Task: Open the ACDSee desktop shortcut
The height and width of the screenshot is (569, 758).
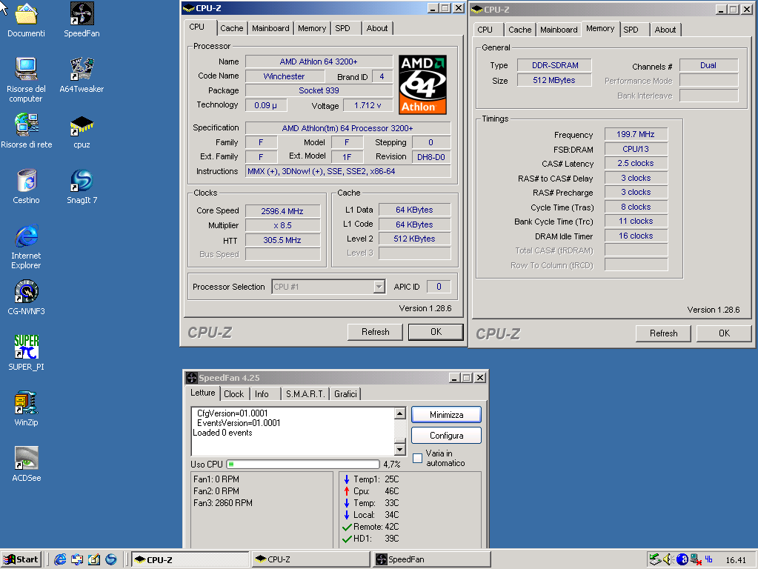Action: 26,459
